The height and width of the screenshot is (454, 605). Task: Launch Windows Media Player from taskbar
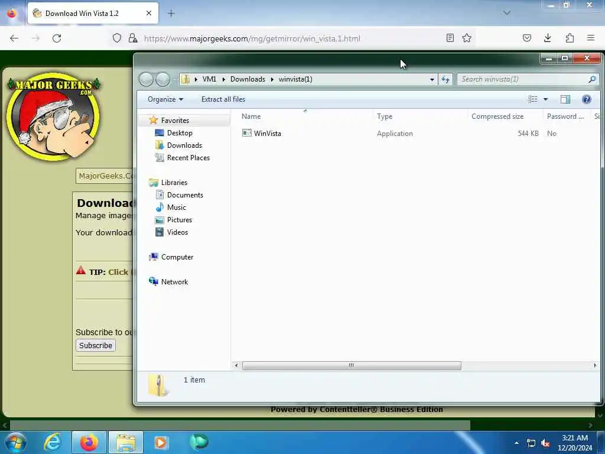point(161,442)
